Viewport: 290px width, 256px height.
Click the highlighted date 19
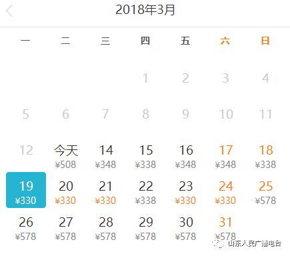26,190
